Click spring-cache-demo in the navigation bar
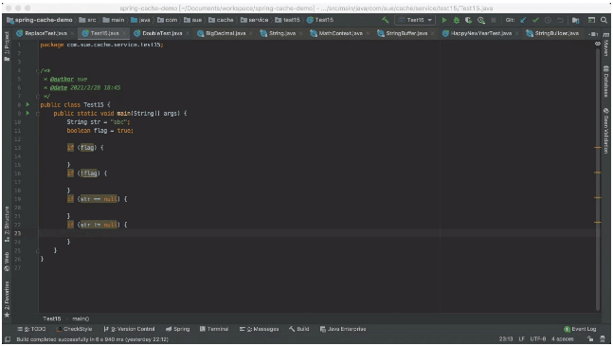This screenshot has width=613, height=346. 40,20
